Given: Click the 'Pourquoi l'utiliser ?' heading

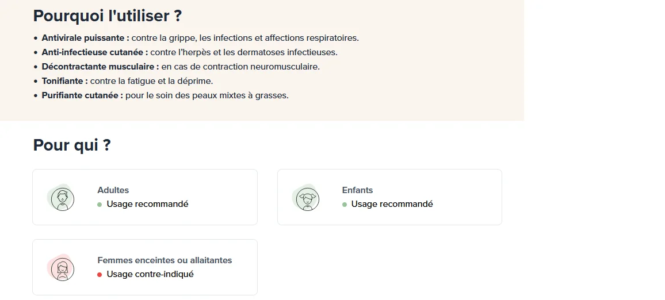Looking at the screenshot, I should [x=108, y=16].
